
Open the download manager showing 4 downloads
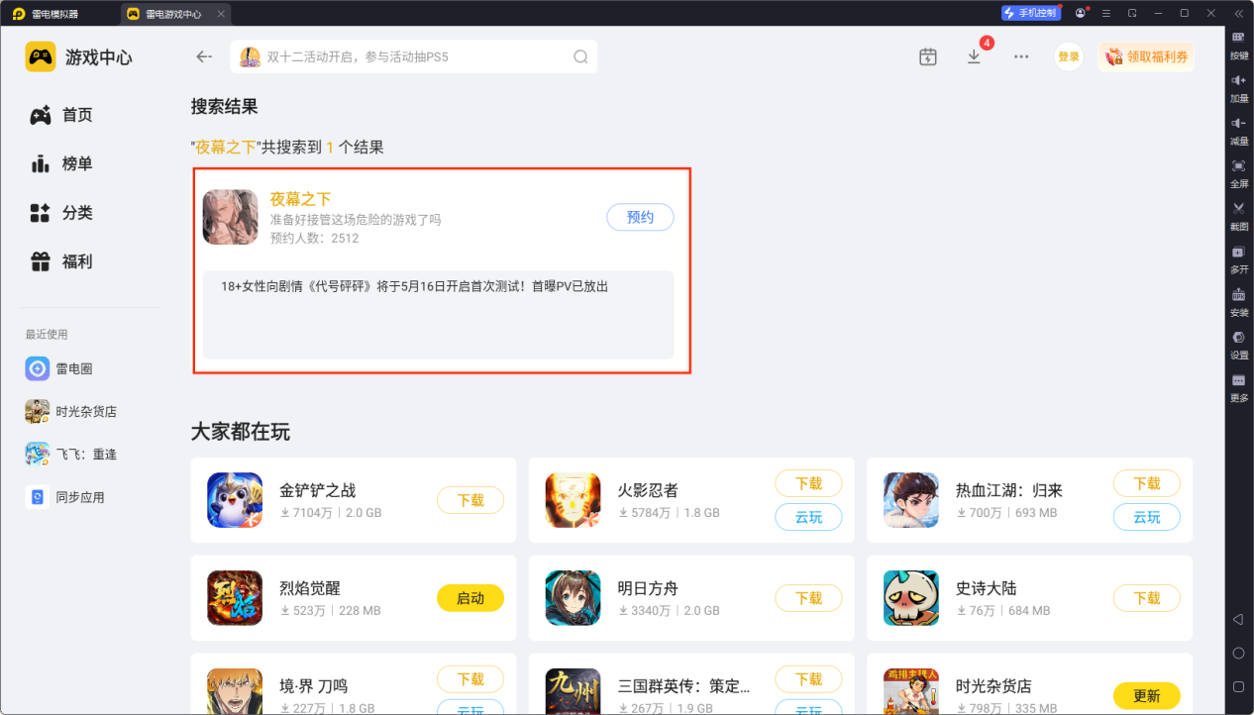tap(974, 57)
